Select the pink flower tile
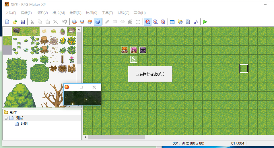Image resolution: width=274 pixels, height=148 pixels. point(72,59)
